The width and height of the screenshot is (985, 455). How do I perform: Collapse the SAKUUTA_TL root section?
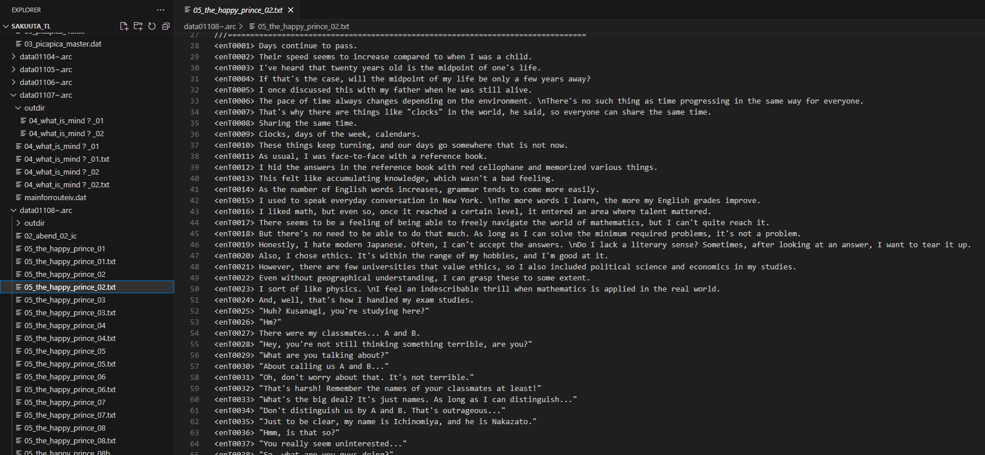click(6, 26)
